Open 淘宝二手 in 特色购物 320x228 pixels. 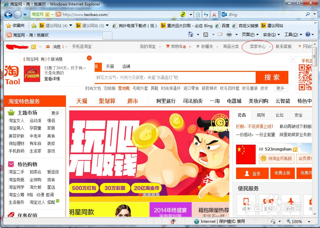16,172
